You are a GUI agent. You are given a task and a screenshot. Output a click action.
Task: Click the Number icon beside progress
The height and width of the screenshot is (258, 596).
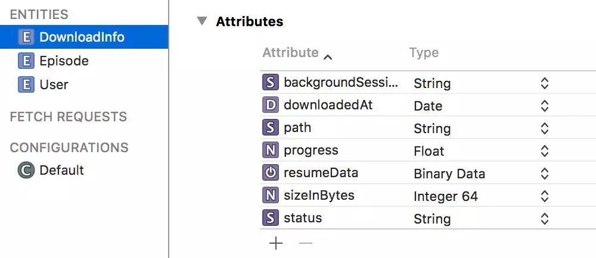271,151
